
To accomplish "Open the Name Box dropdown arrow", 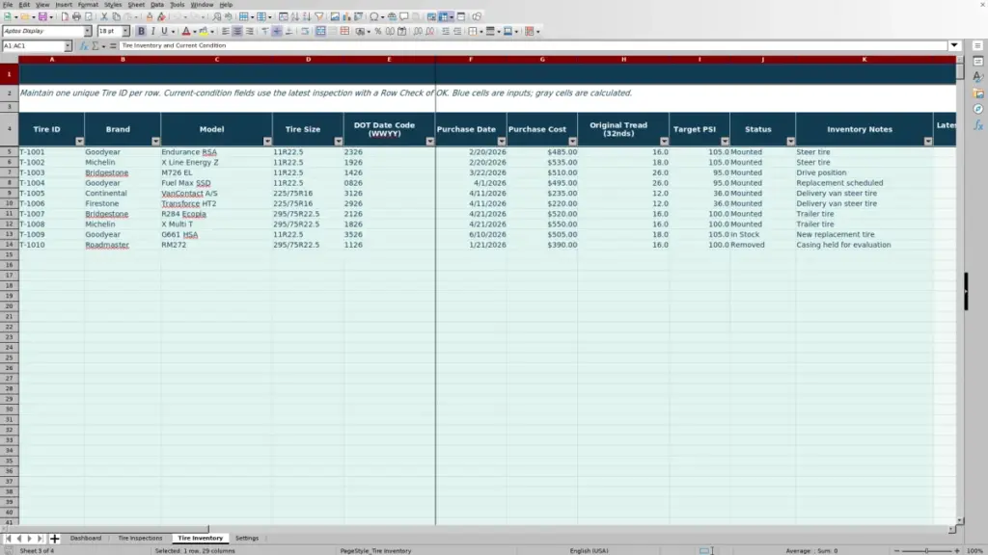I will click(68, 46).
